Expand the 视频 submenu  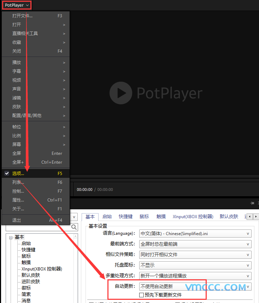pyautogui.click(x=36, y=80)
